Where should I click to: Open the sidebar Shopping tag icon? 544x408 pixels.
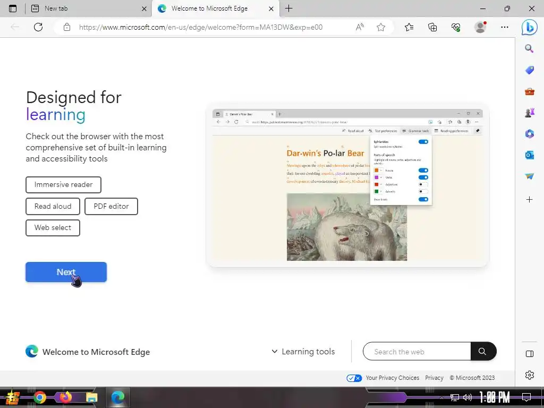click(530, 70)
